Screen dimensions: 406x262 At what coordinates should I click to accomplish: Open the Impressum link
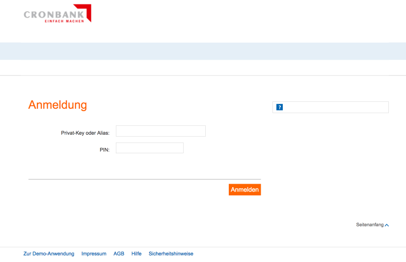pos(94,254)
